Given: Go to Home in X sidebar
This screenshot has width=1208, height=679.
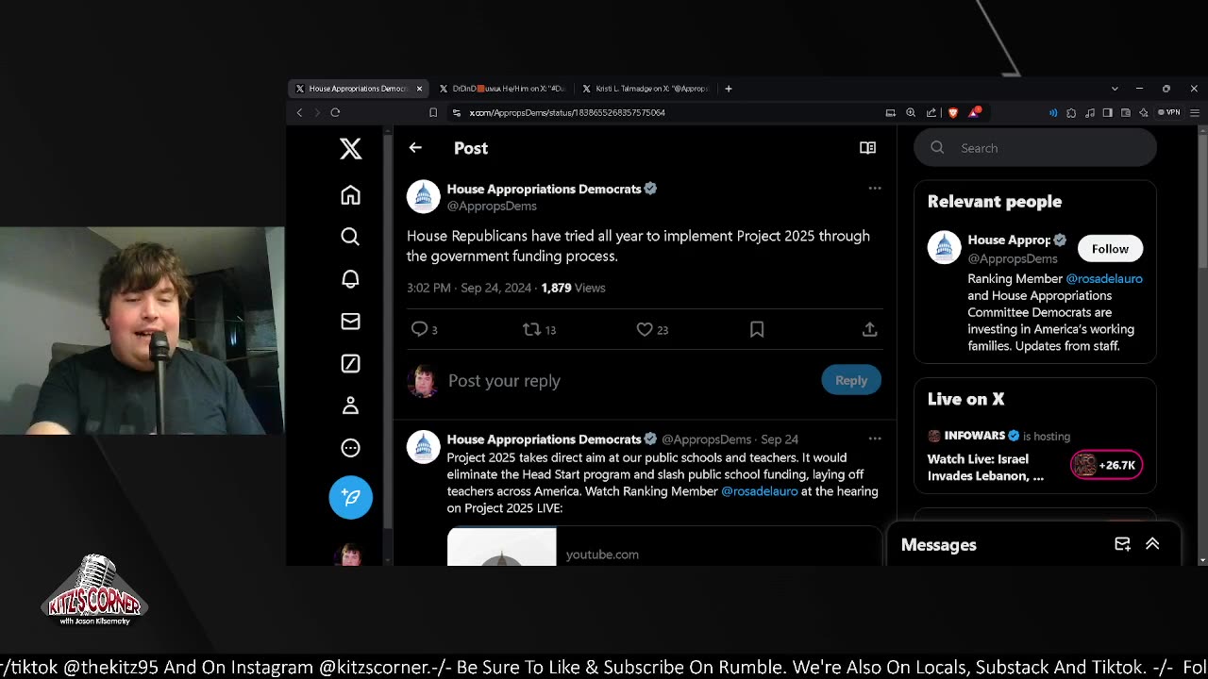Looking at the screenshot, I should [x=350, y=194].
